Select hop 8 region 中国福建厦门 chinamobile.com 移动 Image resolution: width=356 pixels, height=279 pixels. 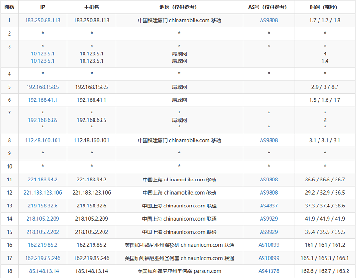coord(179,140)
